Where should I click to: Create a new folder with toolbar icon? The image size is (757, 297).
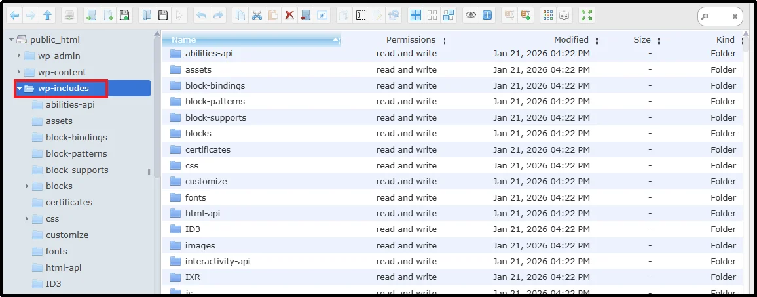tap(92, 16)
